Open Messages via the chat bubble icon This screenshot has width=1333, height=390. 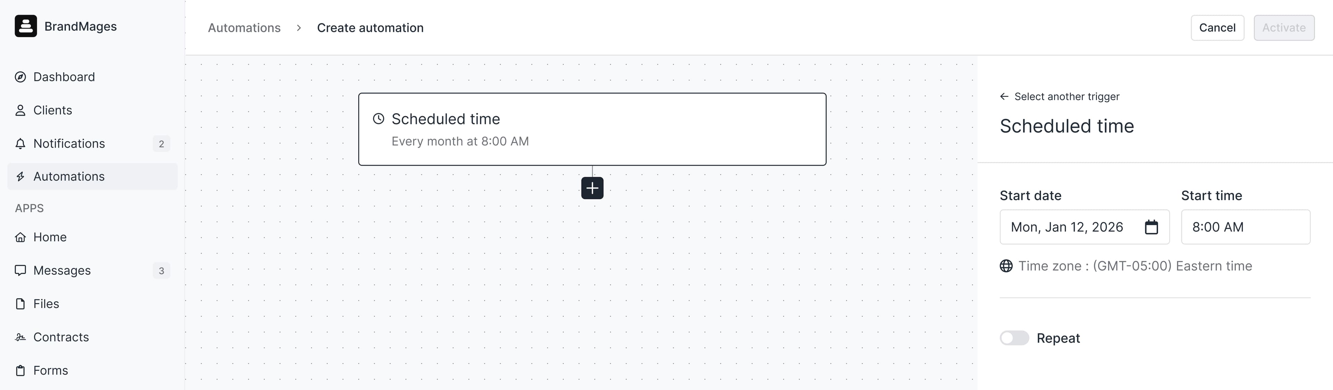[20, 270]
